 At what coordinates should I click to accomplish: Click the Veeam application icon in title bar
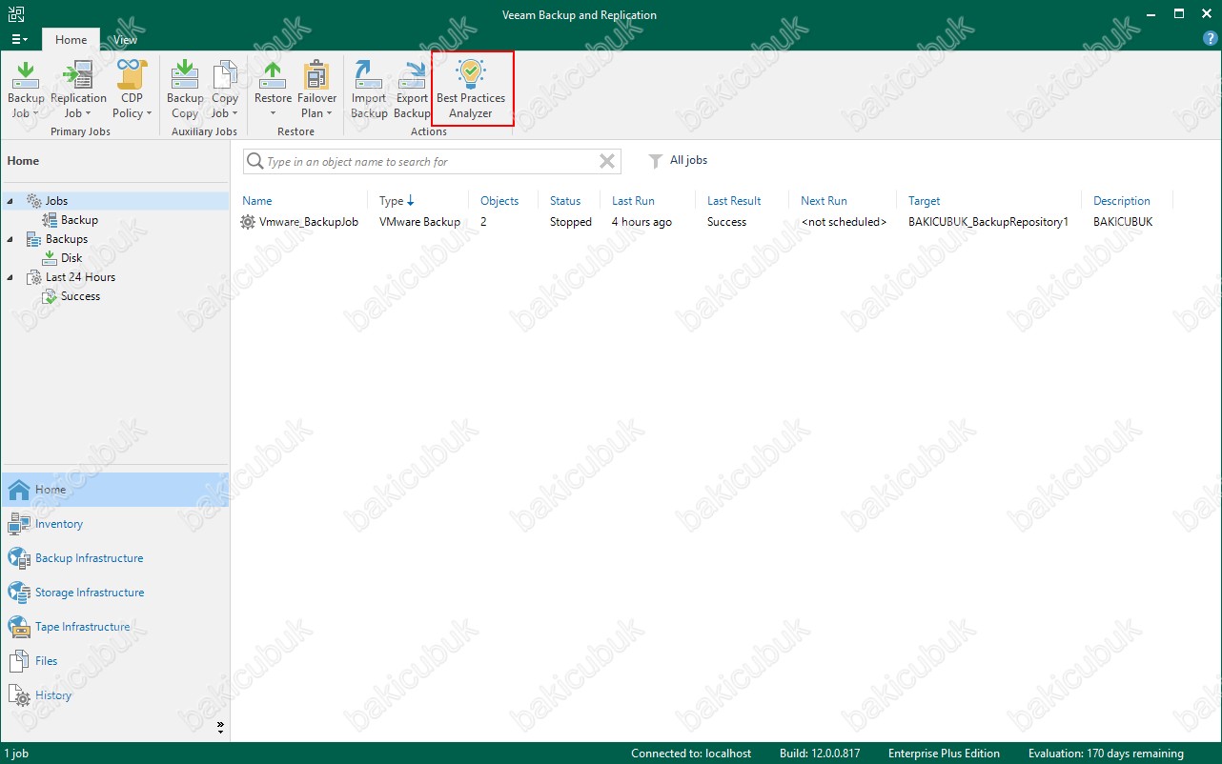16,14
